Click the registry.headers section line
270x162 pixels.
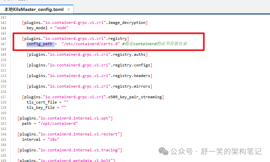[x=90, y=76]
